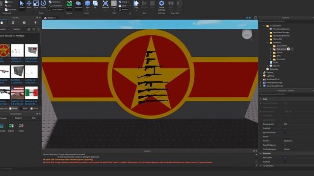Viewport: 314px width, 176px height.
Task: Toggle Constraints in the Tools group
Action: point(55,6)
